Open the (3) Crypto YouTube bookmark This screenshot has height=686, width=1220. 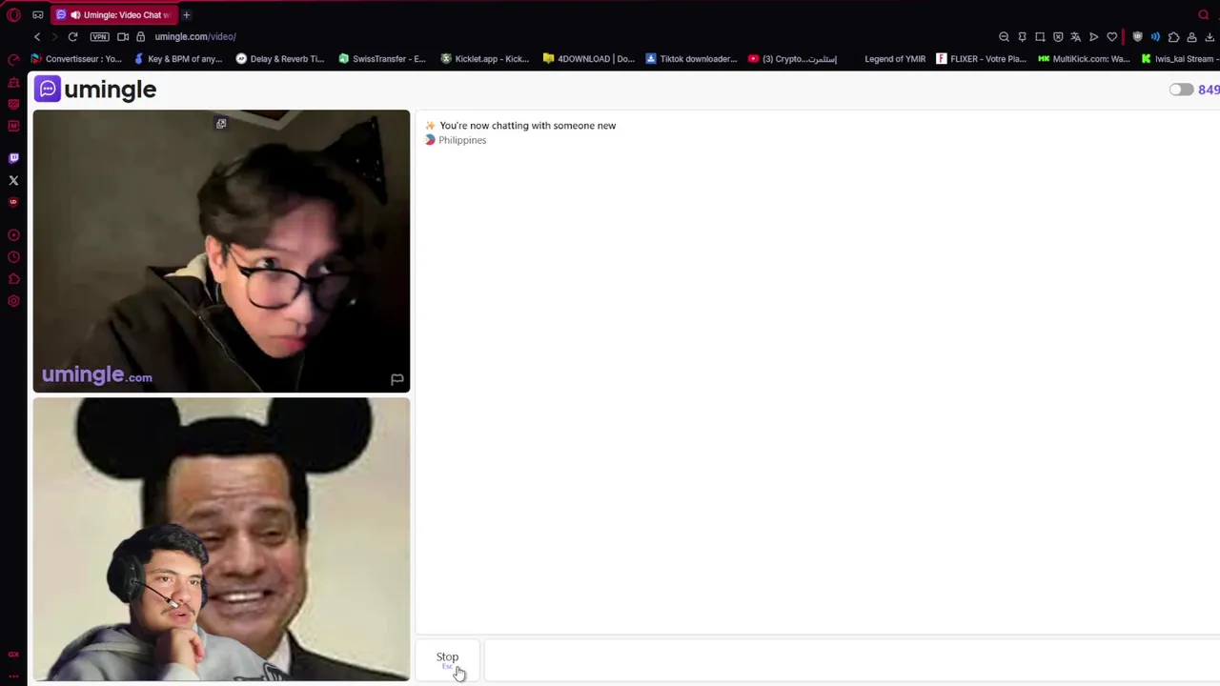[792, 58]
